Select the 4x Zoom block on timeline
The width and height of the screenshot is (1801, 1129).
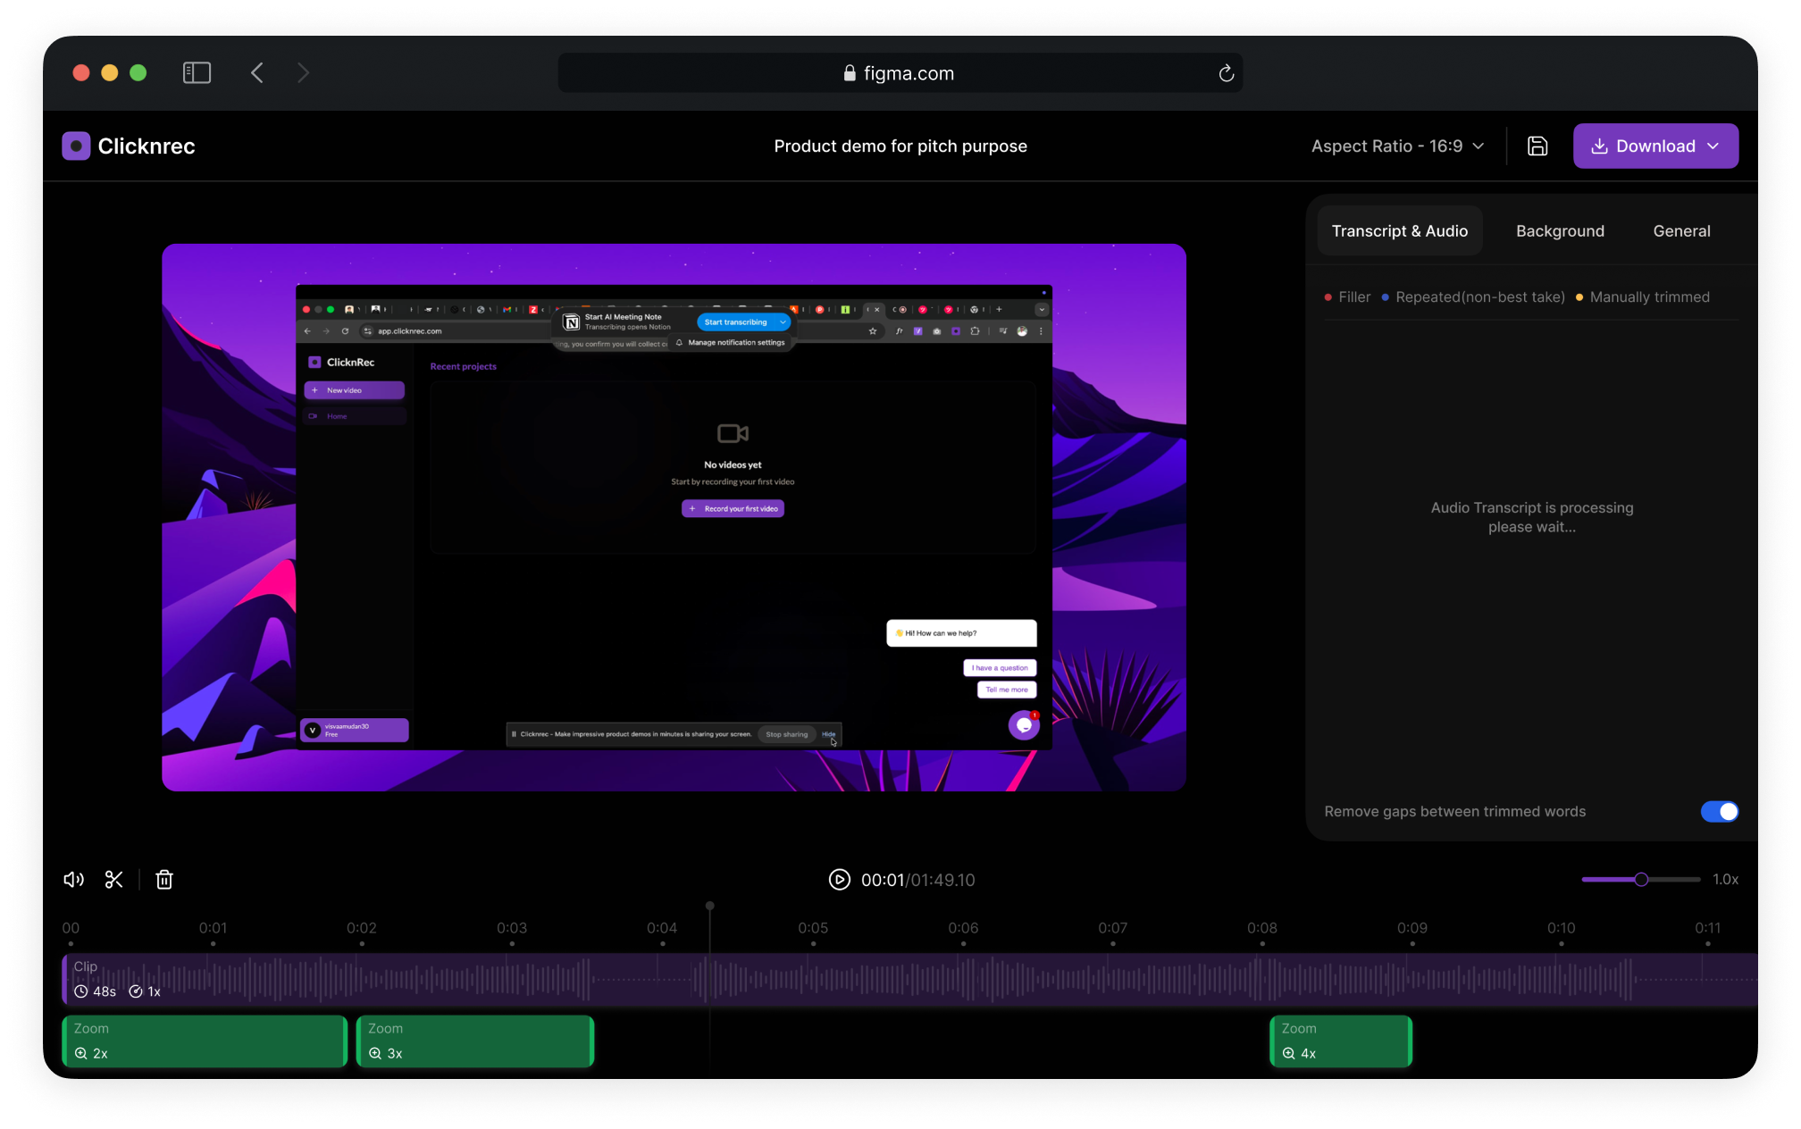tap(1340, 1041)
